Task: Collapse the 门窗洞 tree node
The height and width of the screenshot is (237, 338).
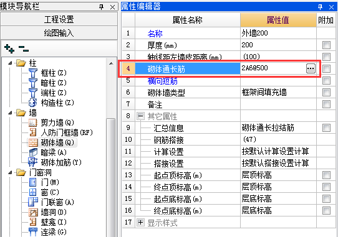Action: coord(10,172)
